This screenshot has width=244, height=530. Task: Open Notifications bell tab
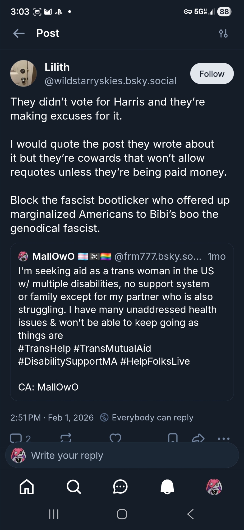pos(167,487)
